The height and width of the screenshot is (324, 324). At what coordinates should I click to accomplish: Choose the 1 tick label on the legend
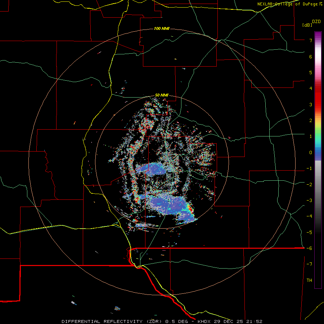click(x=311, y=136)
